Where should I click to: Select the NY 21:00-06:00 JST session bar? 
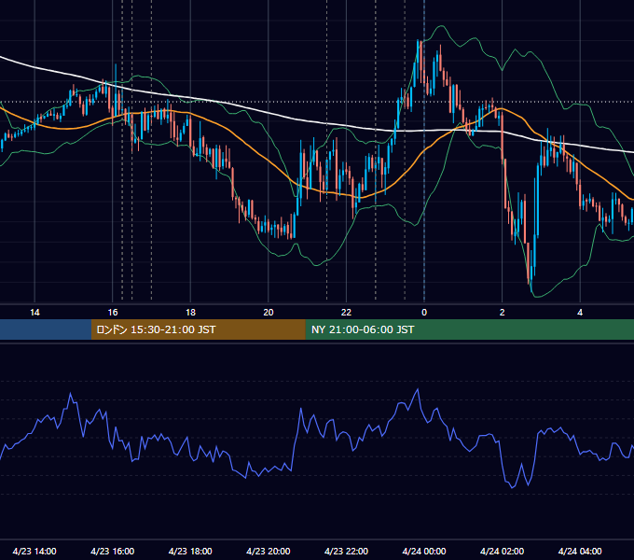469,329
